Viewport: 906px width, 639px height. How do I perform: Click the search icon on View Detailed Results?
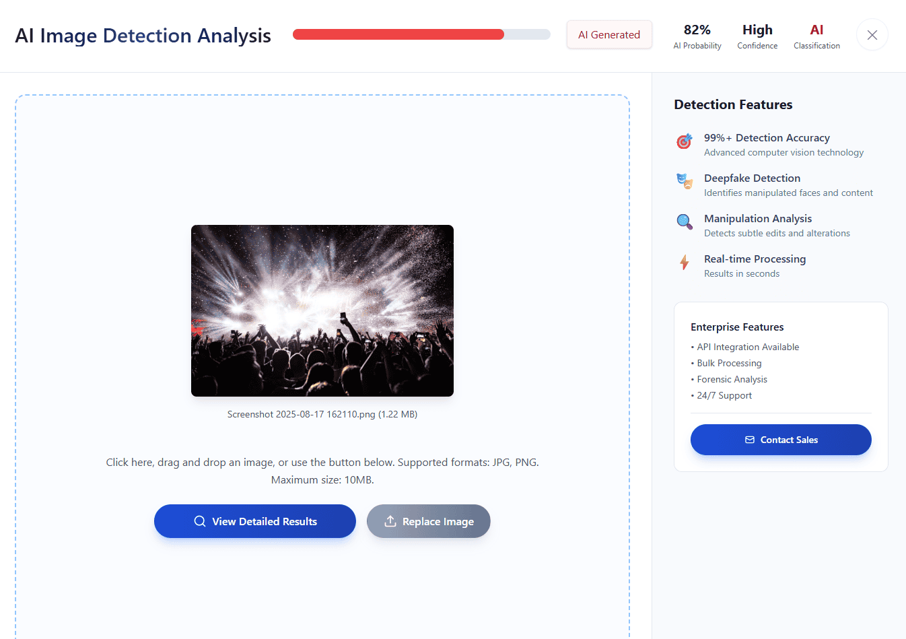200,521
